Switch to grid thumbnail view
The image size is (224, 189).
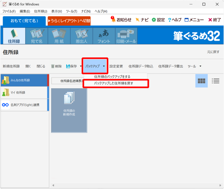tap(202, 81)
